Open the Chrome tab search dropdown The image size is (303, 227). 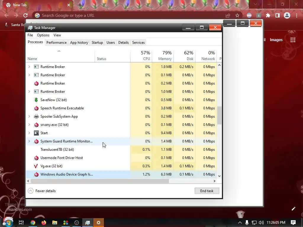(255, 4)
